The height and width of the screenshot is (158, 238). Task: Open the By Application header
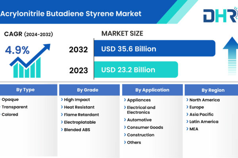152,90
